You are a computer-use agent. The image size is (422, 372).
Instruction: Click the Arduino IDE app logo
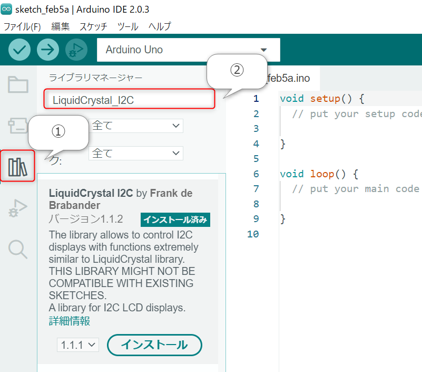(x=6, y=9)
